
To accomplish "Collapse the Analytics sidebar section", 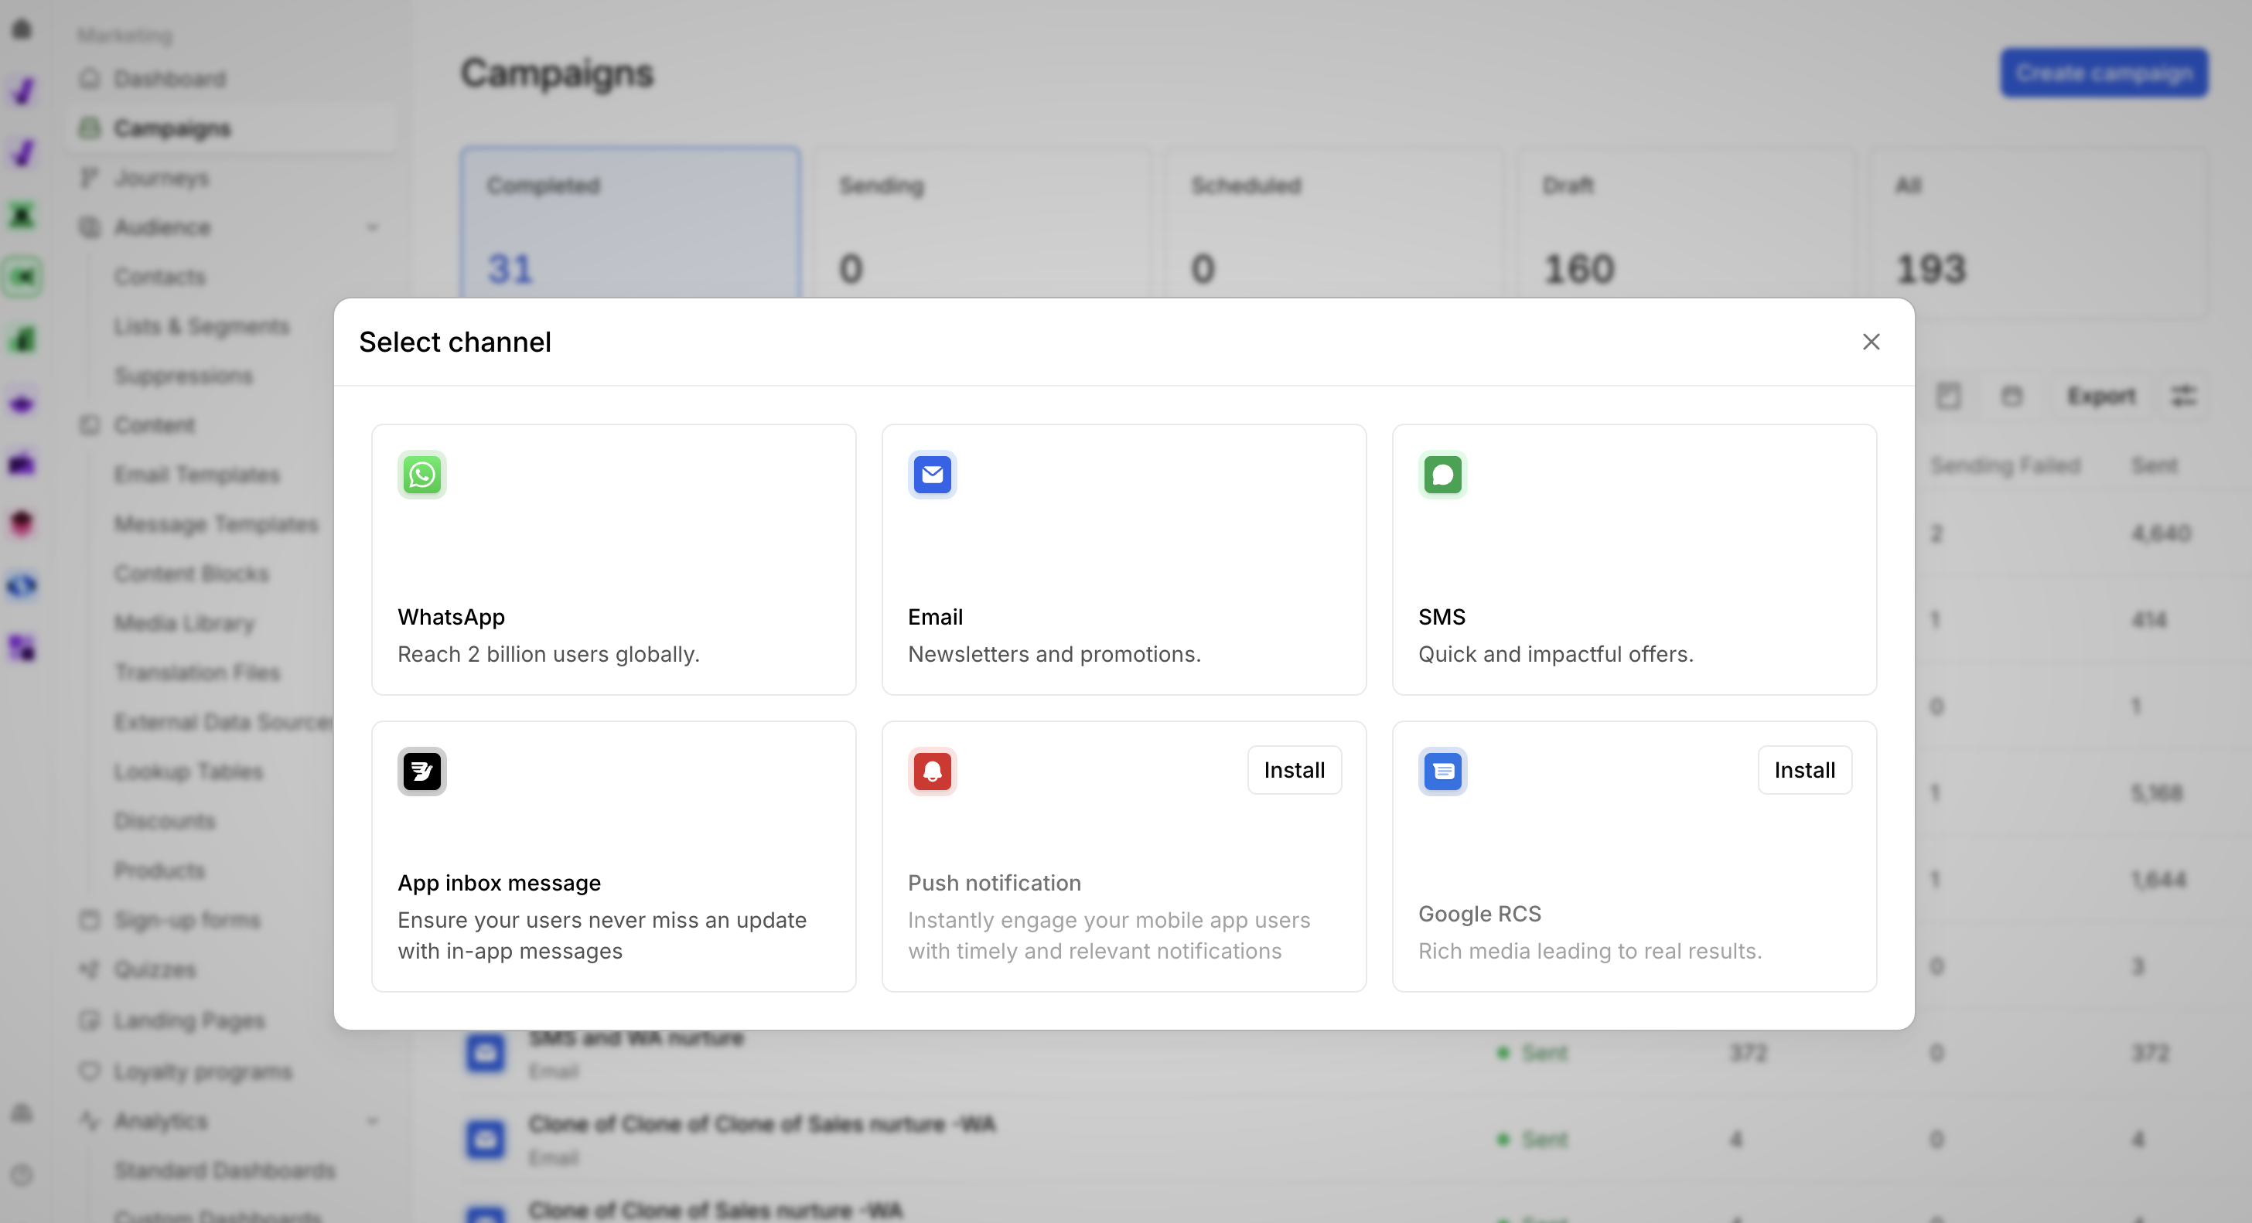I will pyautogui.click(x=373, y=1121).
